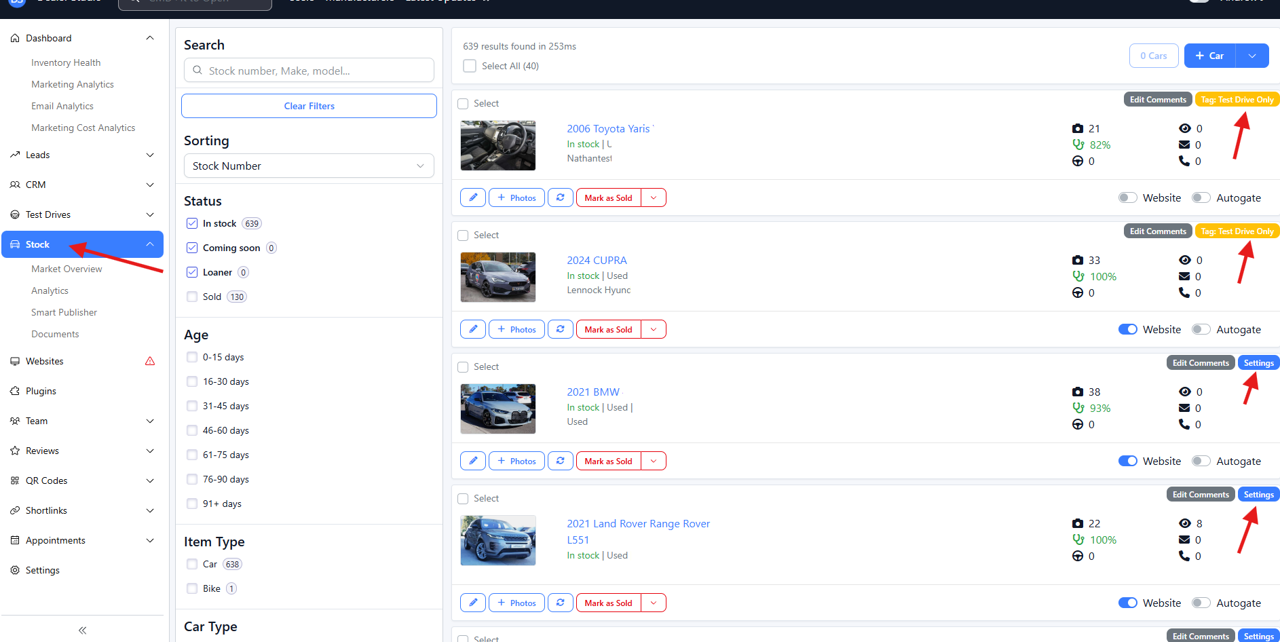Go to Market Overview under Stock
1280x642 pixels.
(x=67, y=269)
